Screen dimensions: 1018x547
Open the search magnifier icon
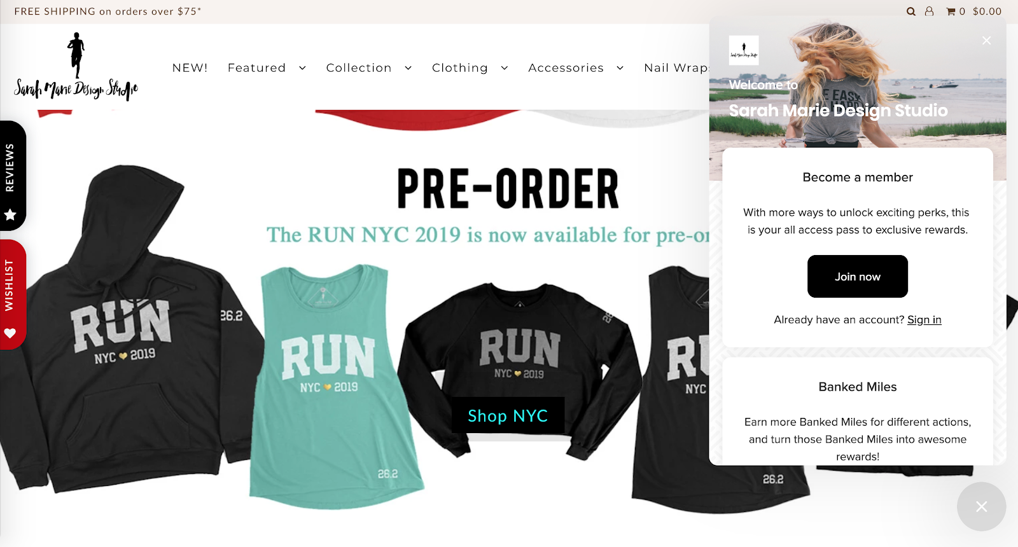tap(911, 11)
